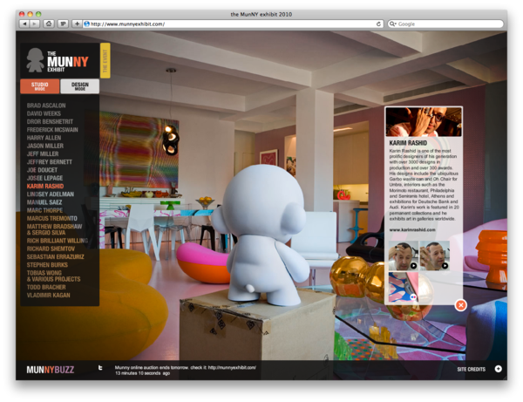Switch to Studio Mode

coord(40,86)
